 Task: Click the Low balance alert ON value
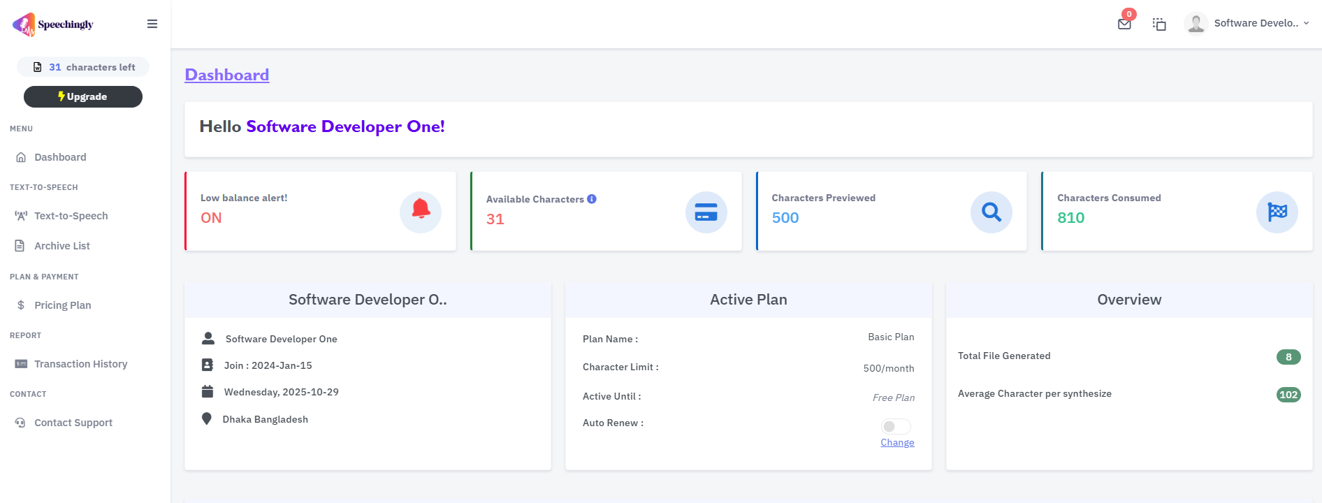pos(211,218)
